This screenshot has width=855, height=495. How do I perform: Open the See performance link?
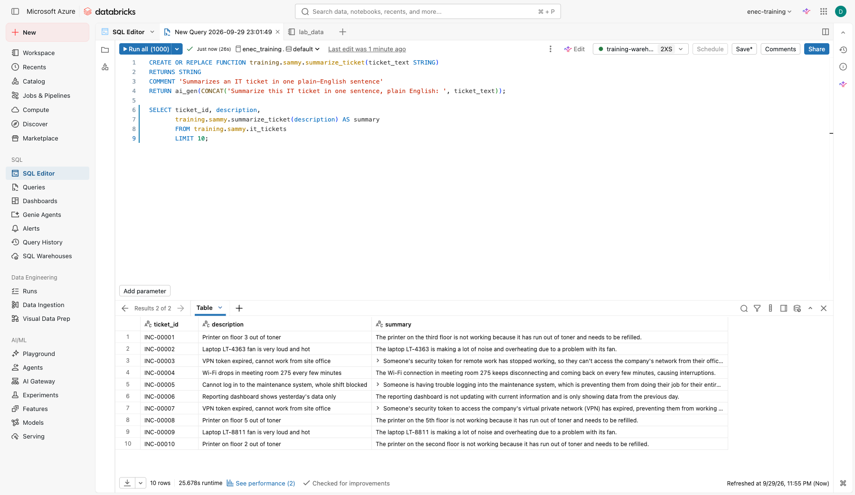point(261,483)
